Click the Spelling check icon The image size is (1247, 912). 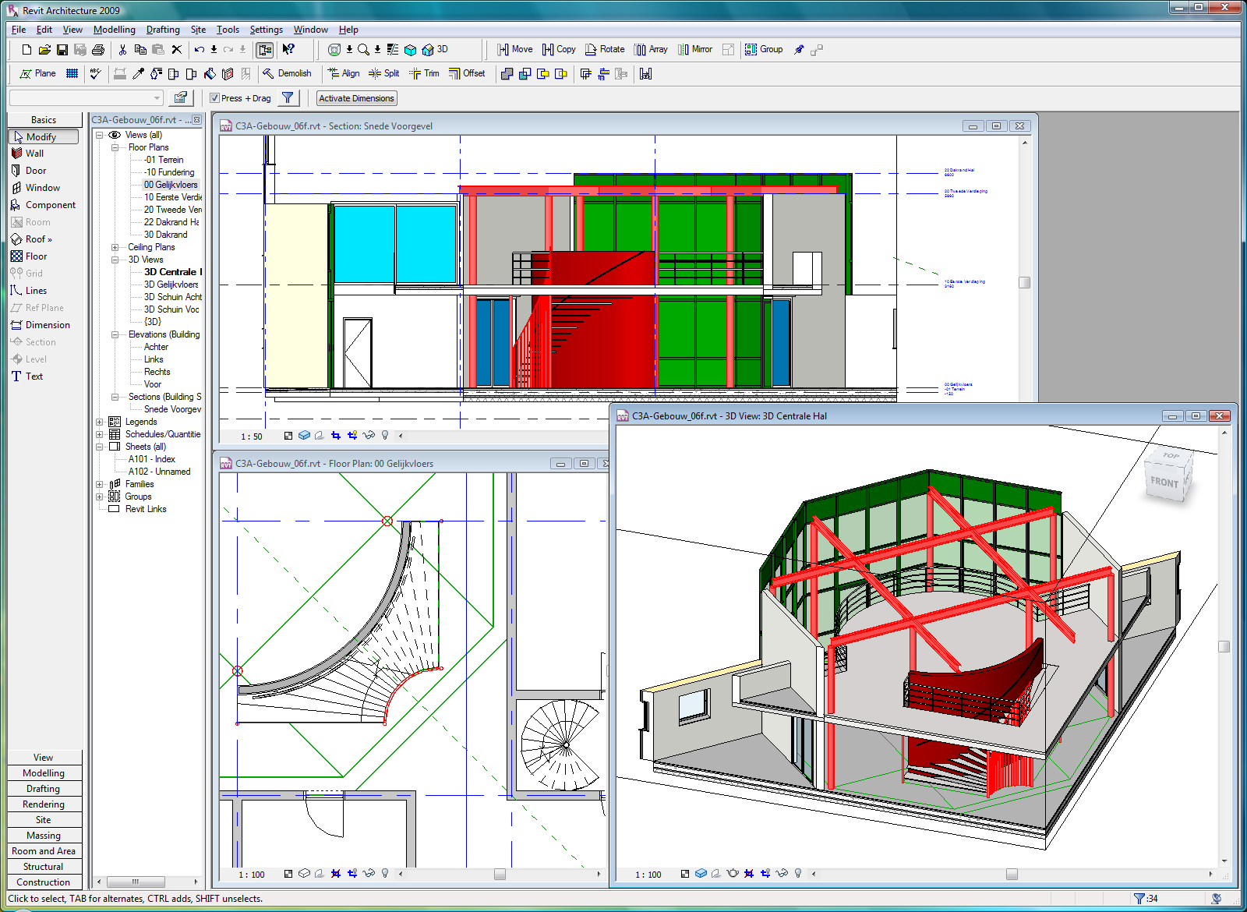pos(96,73)
